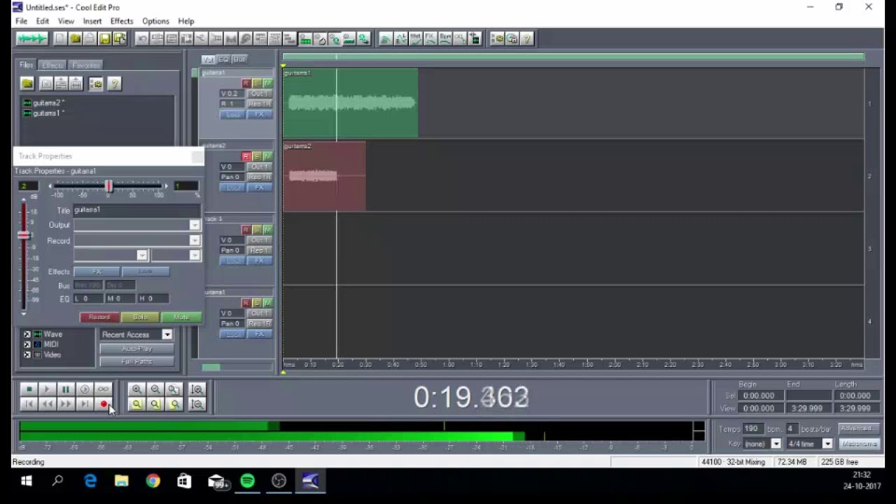The image size is (896, 504).
Task: Click the Files panel question mark icon
Action: tap(115, 84)
